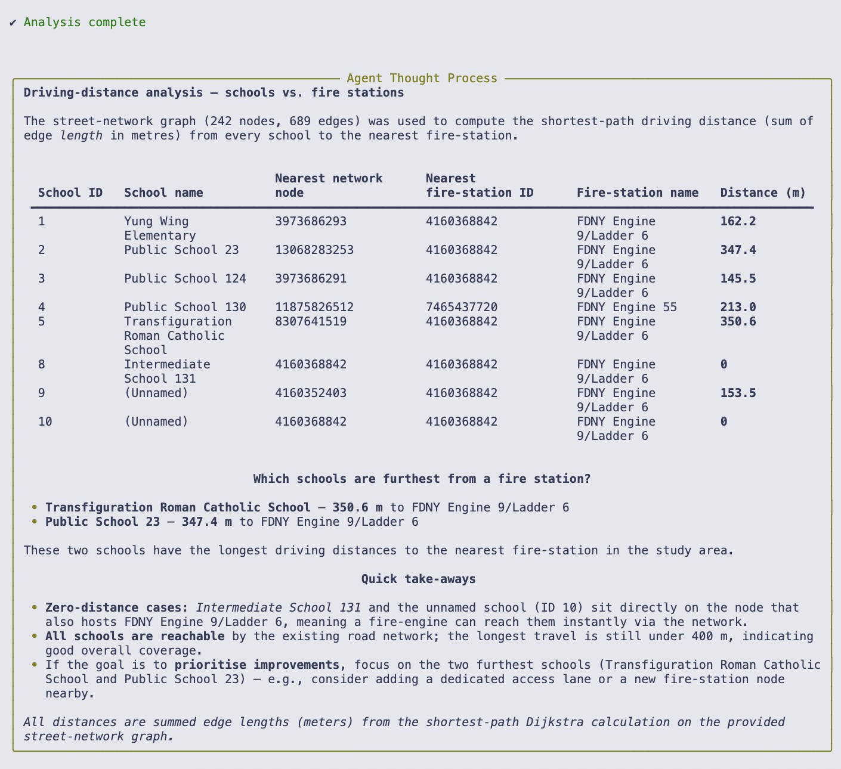Click the 'Zero-distance cases:' bullet label
The width and height of the screenshot is (841, 769).
tap(117, 607)
